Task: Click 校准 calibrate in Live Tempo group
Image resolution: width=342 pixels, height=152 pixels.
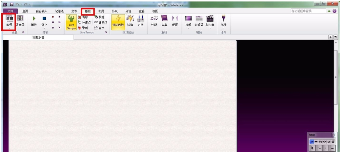Action: [x=99, y=17]
